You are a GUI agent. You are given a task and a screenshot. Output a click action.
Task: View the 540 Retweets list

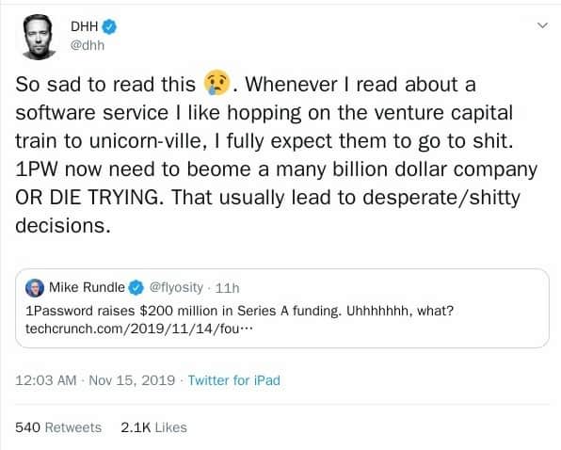(58, 427)
